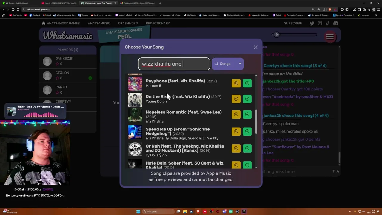The width and height of the screenshot is (382, 215).
Task: Switch to the bambi YouTube tab
Action: pyautogui.click(x=59, y=3)
